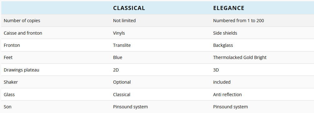
Task: Click the ELEGANCE column header
Action: pos(229,8)
